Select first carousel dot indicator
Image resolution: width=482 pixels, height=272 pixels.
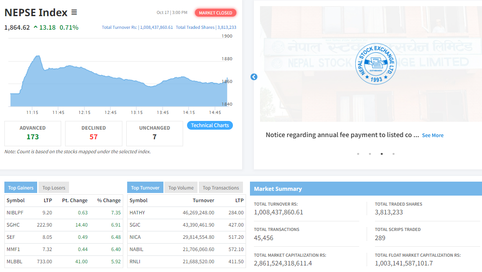point(358,154)
